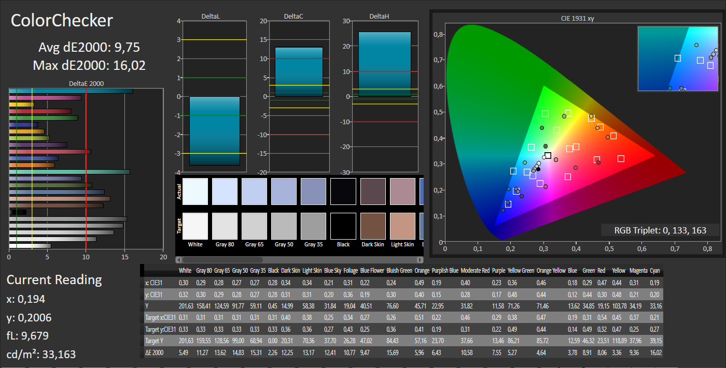This screenshot has width=726, height=368.
Task: Click the 'RGB Triplet: 0, 133, 163' readout
Action: point(660,230)
